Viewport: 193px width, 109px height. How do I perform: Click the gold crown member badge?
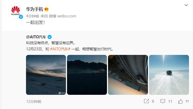click(x=46, y=9)
